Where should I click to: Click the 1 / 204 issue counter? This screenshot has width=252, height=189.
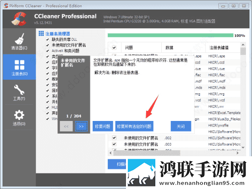[74, 116]
